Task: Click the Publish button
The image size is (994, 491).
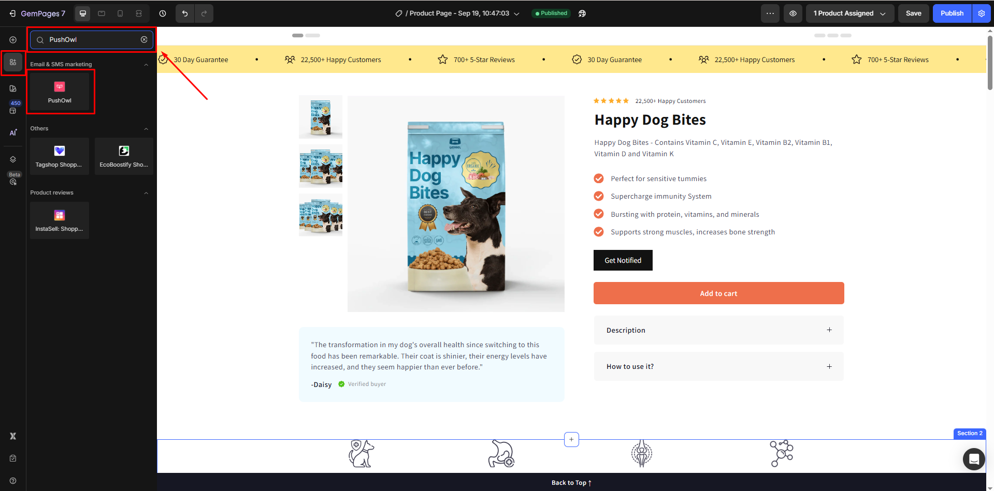Action: [x=952, y=13]
